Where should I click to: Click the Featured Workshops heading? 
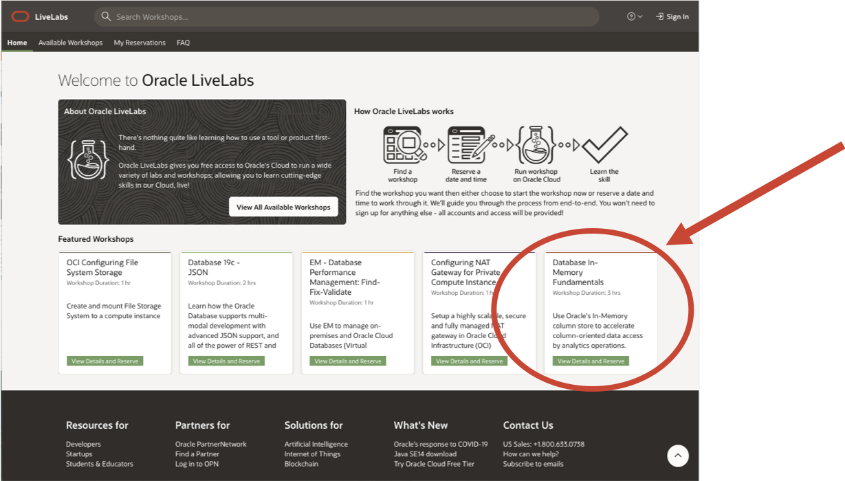pos(96,239)
